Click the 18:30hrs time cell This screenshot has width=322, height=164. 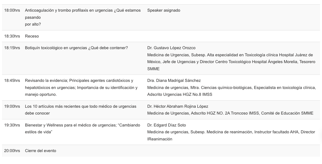click(x=12, y=36)
